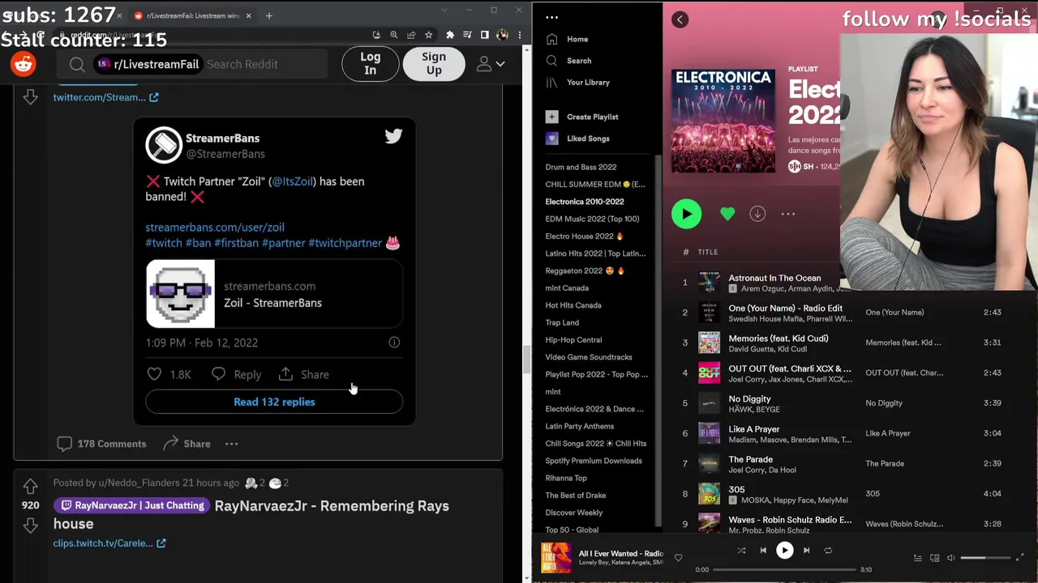This screenshot has height=583, width=1038.
Task: Click the Sign Up button
Action: tap(434, 64)
